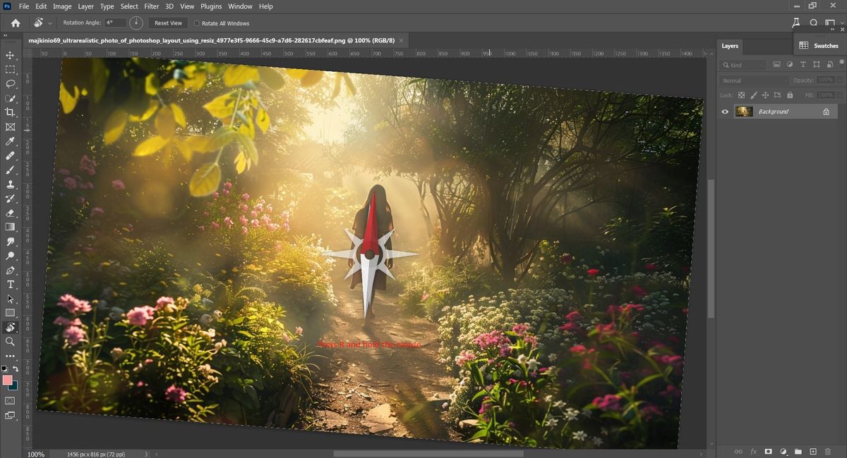This screenshot has height=458, width=847.
Task: Enable Rotate All Windows checkbox
Action: [197, 23]
